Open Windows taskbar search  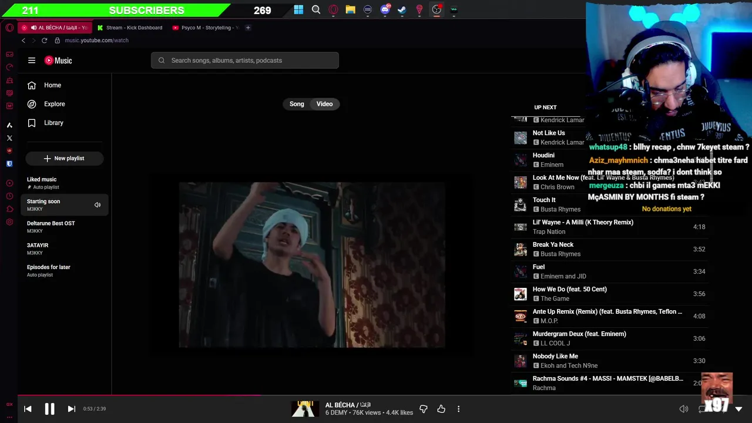316,9
